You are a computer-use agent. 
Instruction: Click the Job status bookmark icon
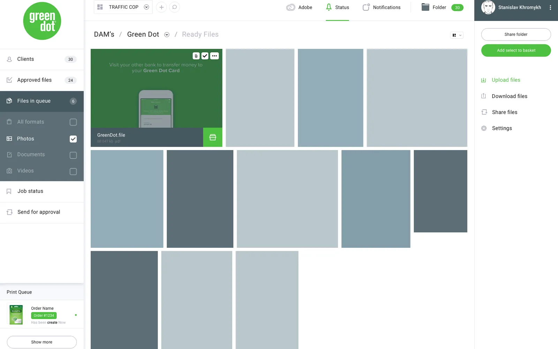tap(9, 191)
